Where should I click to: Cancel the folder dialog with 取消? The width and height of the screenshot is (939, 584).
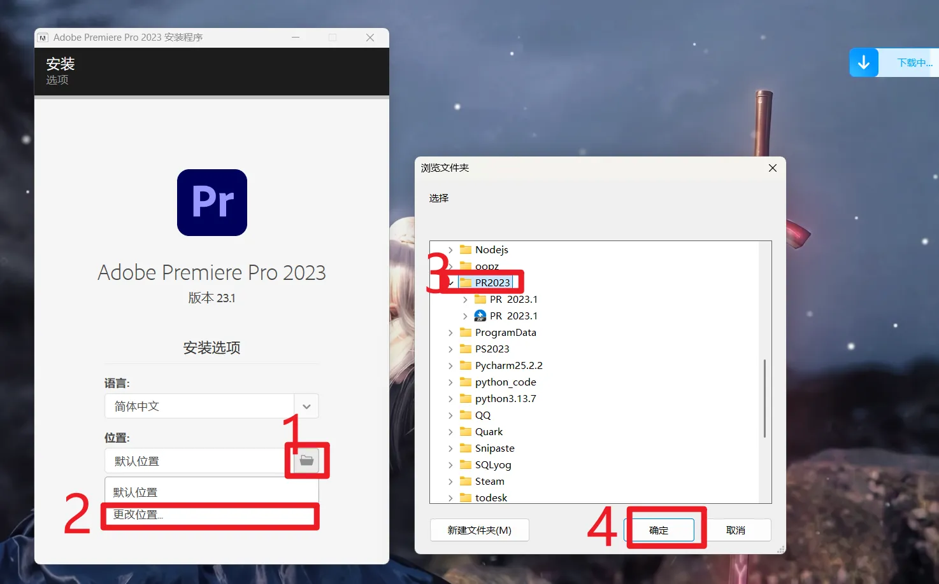tap(736, 530)
